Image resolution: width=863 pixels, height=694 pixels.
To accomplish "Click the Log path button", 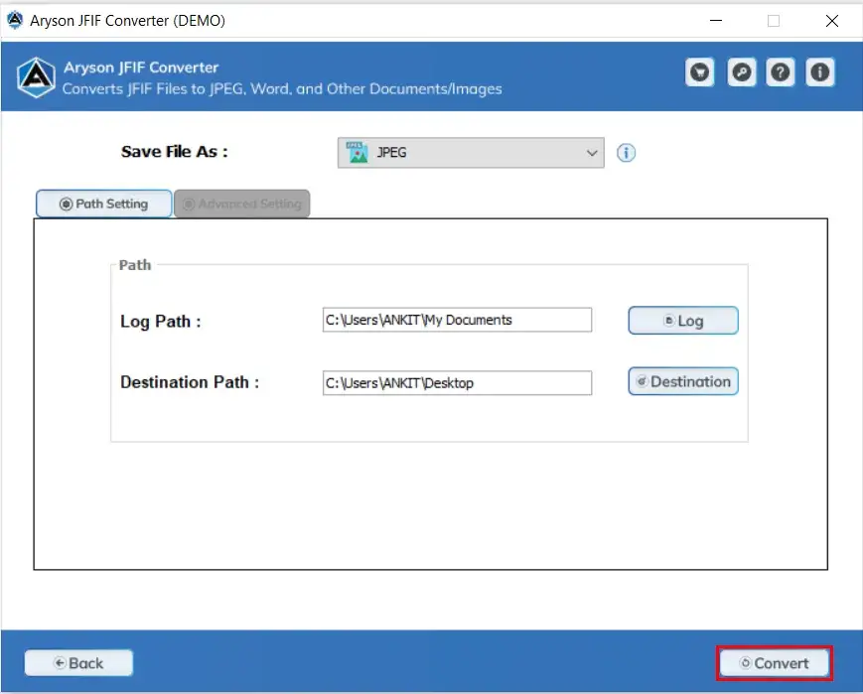I will pyautogui.click(x=683, y=321).
